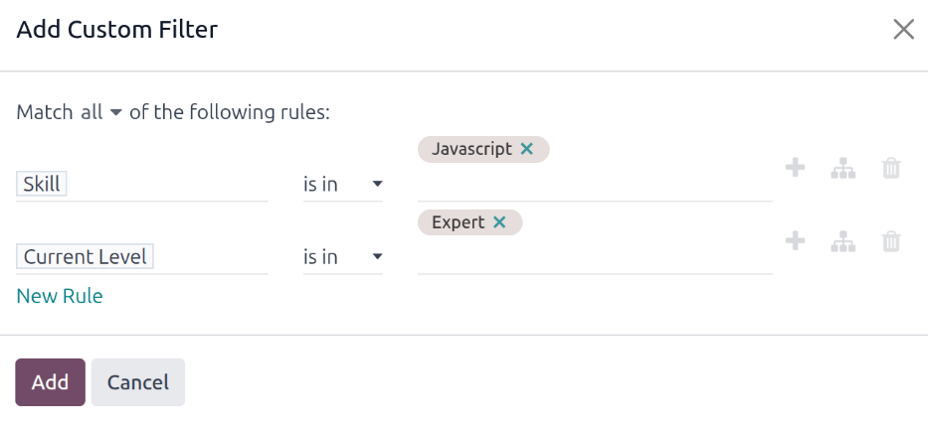This screenshot has width=928, height=423.
Task: Delete the Skill rule row
Action: tap(891, 168)
